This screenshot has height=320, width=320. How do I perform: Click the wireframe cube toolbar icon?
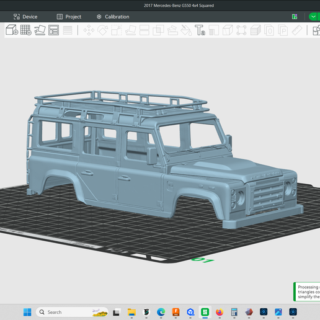tap(228, 30)
